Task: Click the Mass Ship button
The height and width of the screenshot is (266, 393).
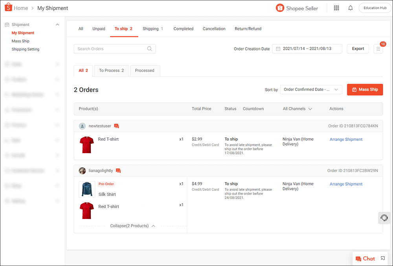Action: [365, 89]
